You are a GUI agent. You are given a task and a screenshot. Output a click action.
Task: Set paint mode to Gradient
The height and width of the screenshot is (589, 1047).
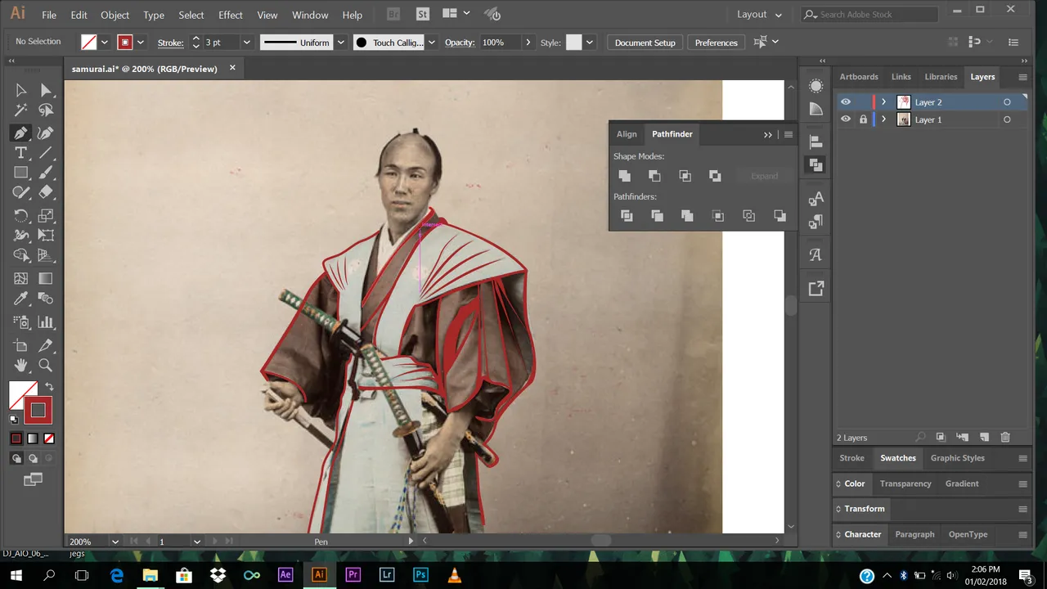(33, 438)
